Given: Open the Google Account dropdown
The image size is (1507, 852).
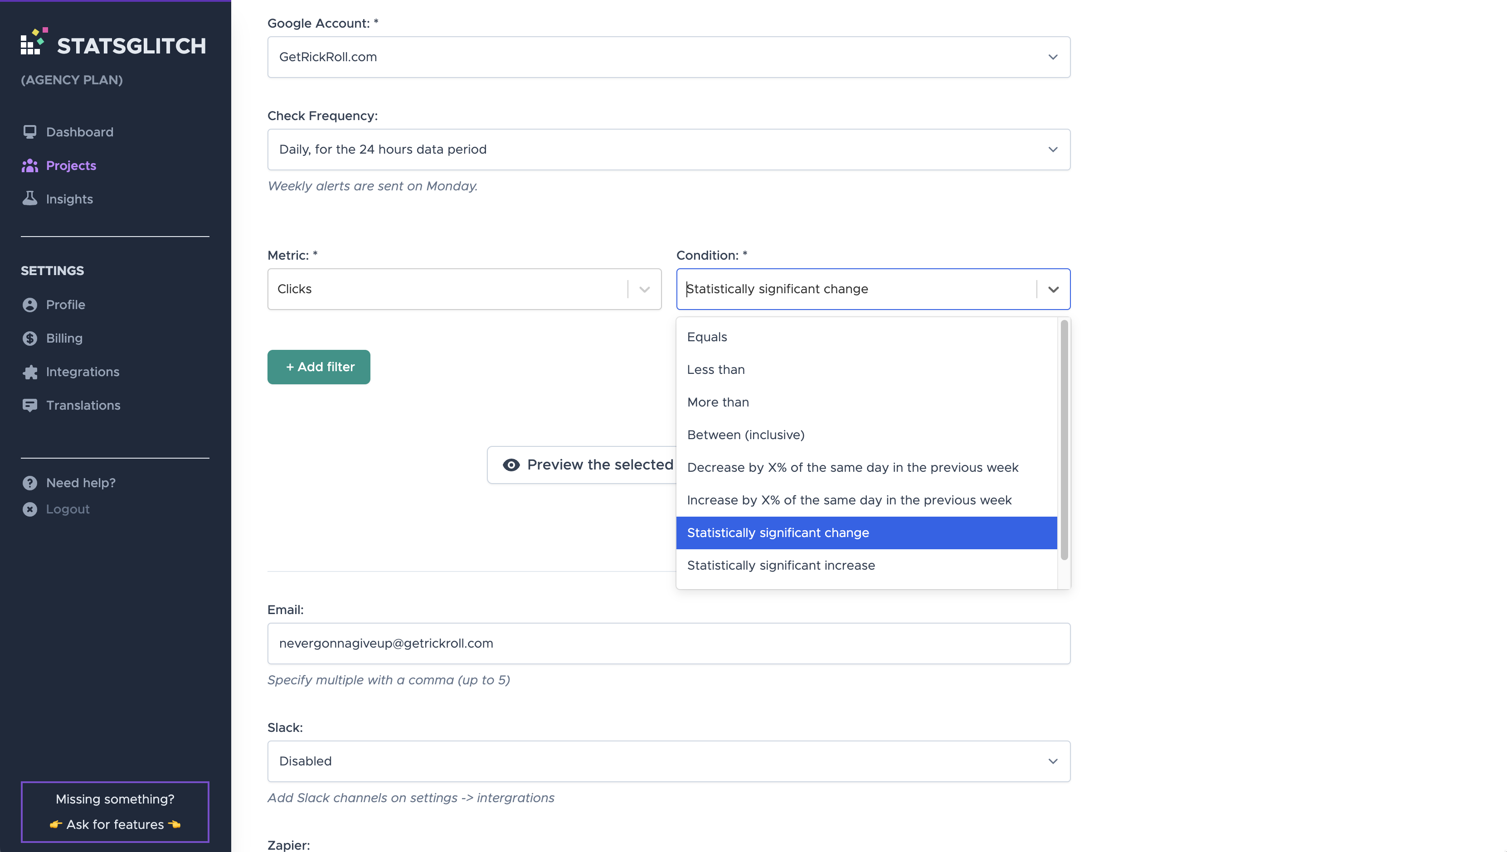Looking at the screenshot, I should coord(669,58).
